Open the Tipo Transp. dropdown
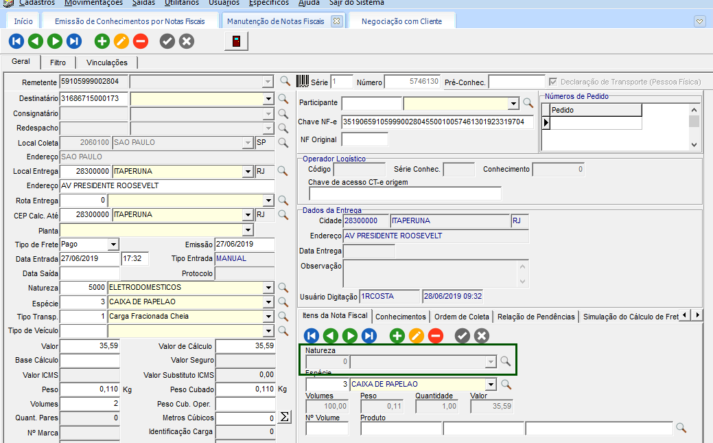 point(268,317)
